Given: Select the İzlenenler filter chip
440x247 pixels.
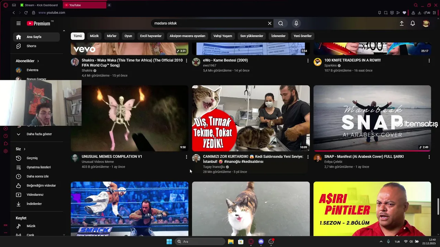Looking at the screenshot, I should click(278, 36).
